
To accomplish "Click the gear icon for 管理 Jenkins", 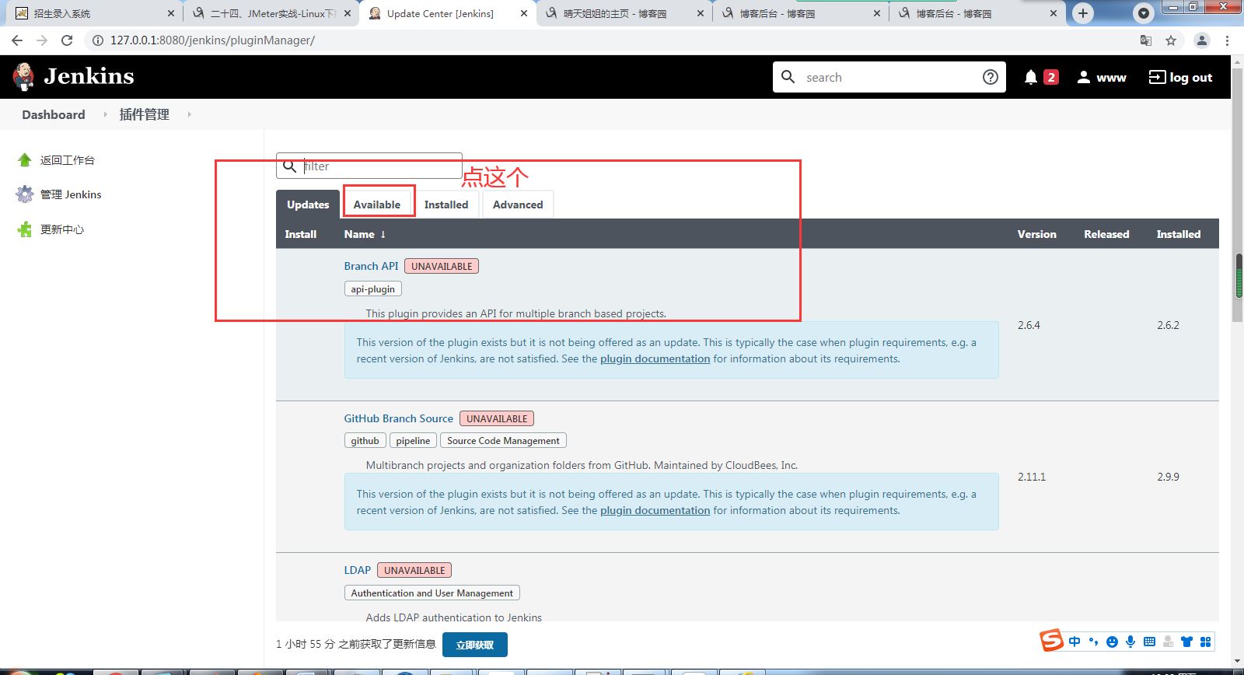I will pyautogui.click(x=25, y=194).
